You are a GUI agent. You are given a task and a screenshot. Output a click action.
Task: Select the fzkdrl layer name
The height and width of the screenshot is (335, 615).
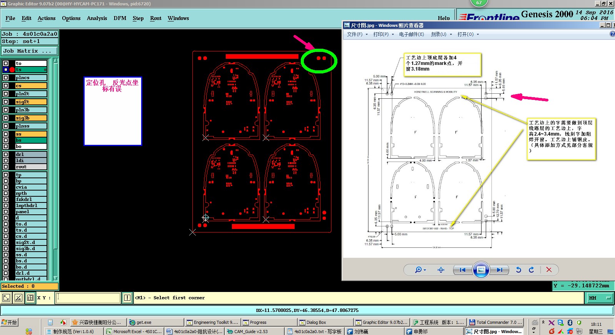pos(31,199)
